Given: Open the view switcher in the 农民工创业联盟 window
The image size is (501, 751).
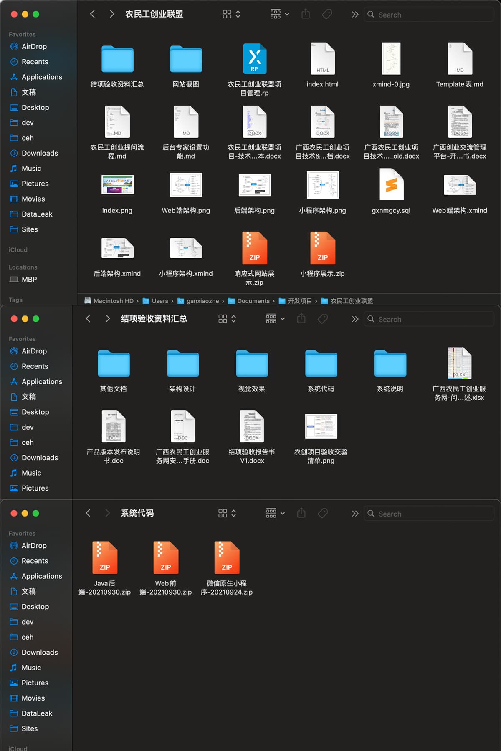Looking at the screenshot, I should pyautogui.click(x=231, y=14).
